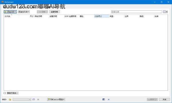Viewport: 172px width, 103px height.
Task: Click the Close (关闭) button
Action: click(165, 99)
